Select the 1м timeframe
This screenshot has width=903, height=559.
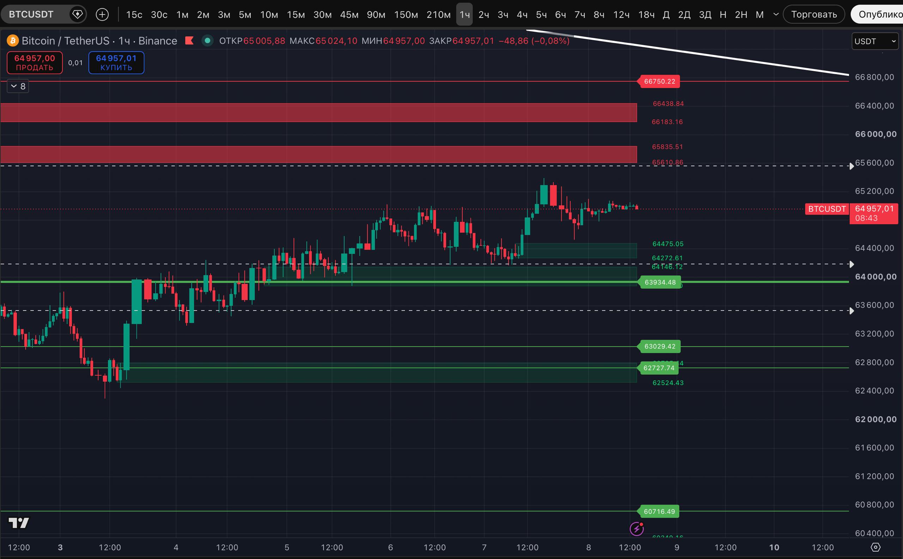point(182,14)
